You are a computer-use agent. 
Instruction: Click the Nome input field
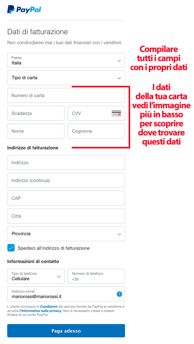tap(36, 131)
